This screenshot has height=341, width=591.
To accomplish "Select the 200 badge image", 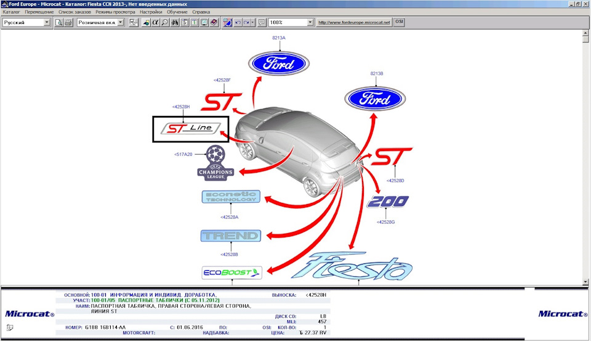I will pos(388,201).
